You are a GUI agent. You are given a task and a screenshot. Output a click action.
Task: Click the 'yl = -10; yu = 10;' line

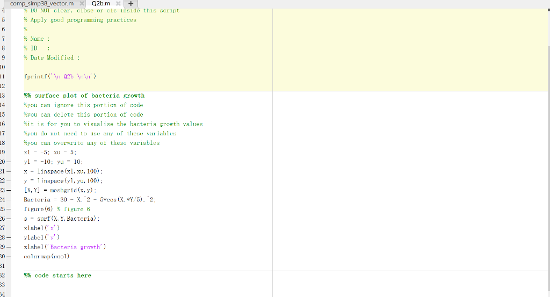coord(53,162)
